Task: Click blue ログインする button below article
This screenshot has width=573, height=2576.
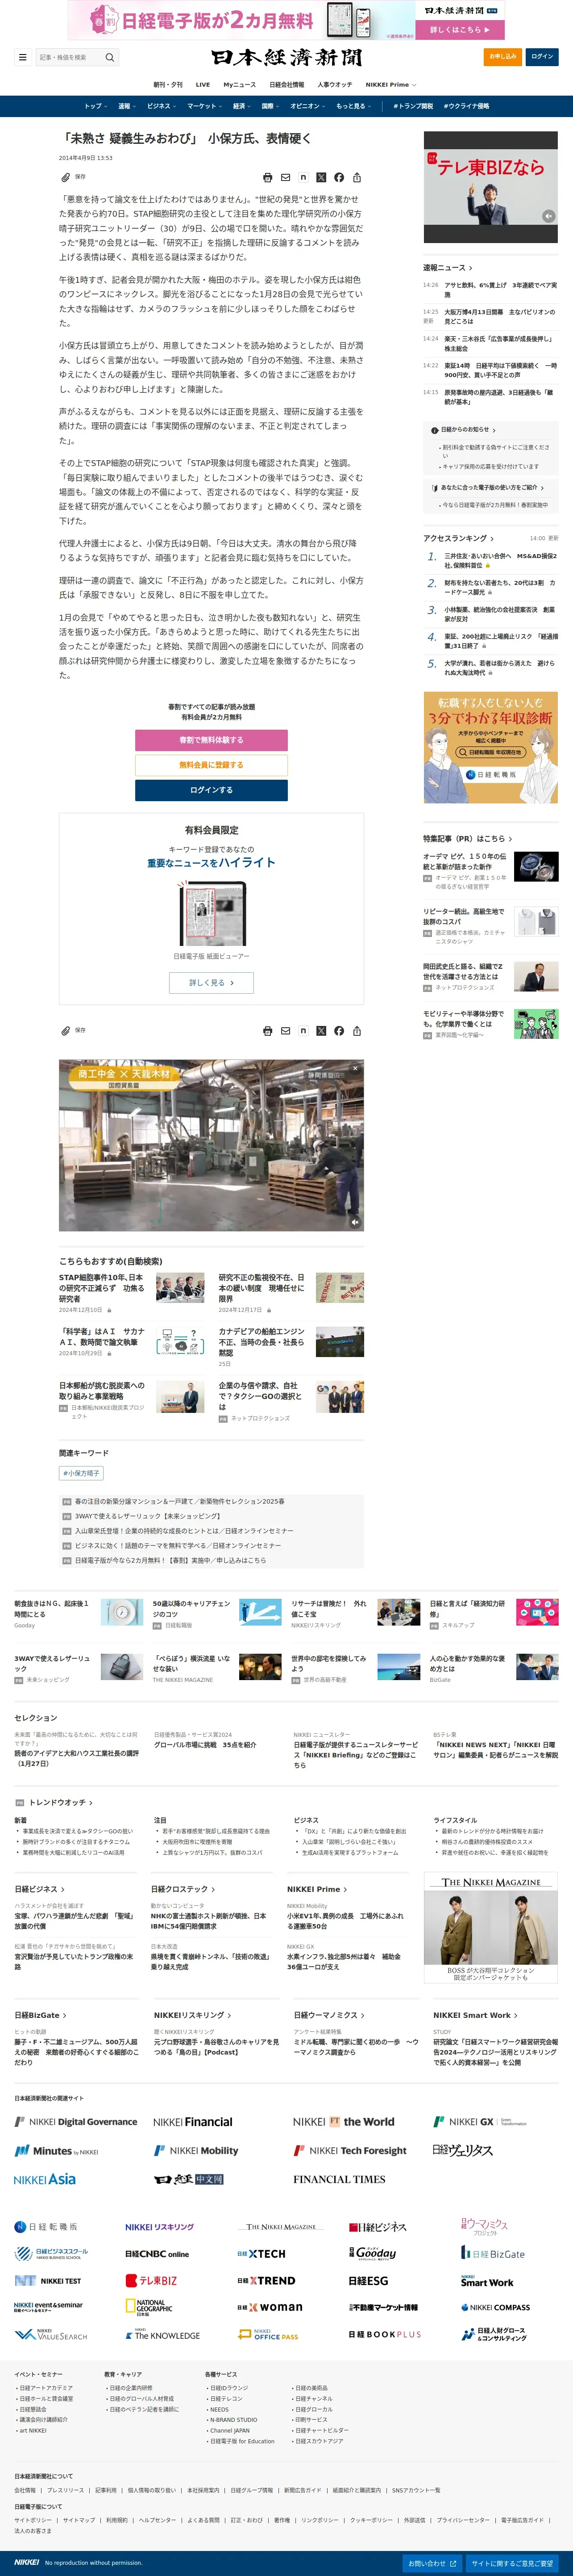Action: point(212,790)
